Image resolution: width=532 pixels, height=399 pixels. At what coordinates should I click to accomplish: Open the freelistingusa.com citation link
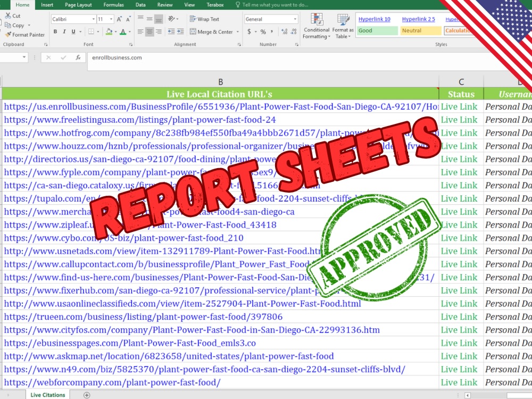tap(140, 120)
